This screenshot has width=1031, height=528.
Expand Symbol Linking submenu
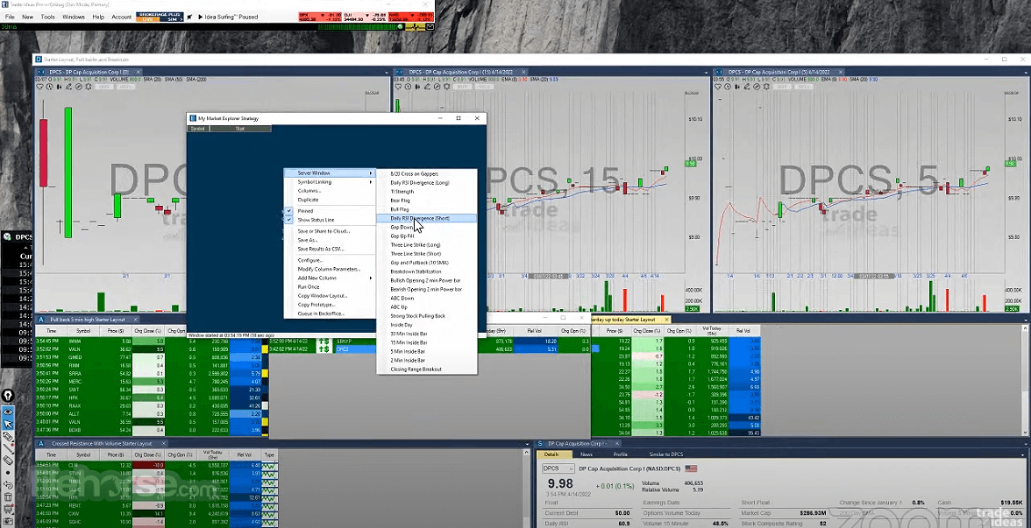coord(329,182)
